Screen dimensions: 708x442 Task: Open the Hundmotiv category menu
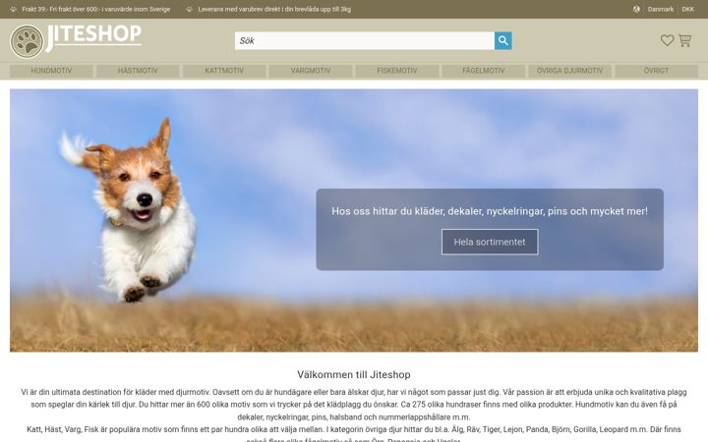[x=51, y=71]
